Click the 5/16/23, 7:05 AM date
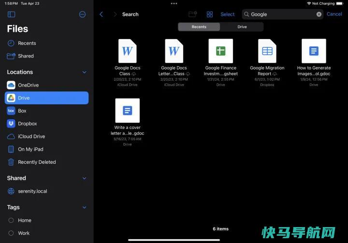The height and width of the screenshot is (243, 348). pos(128,139)
